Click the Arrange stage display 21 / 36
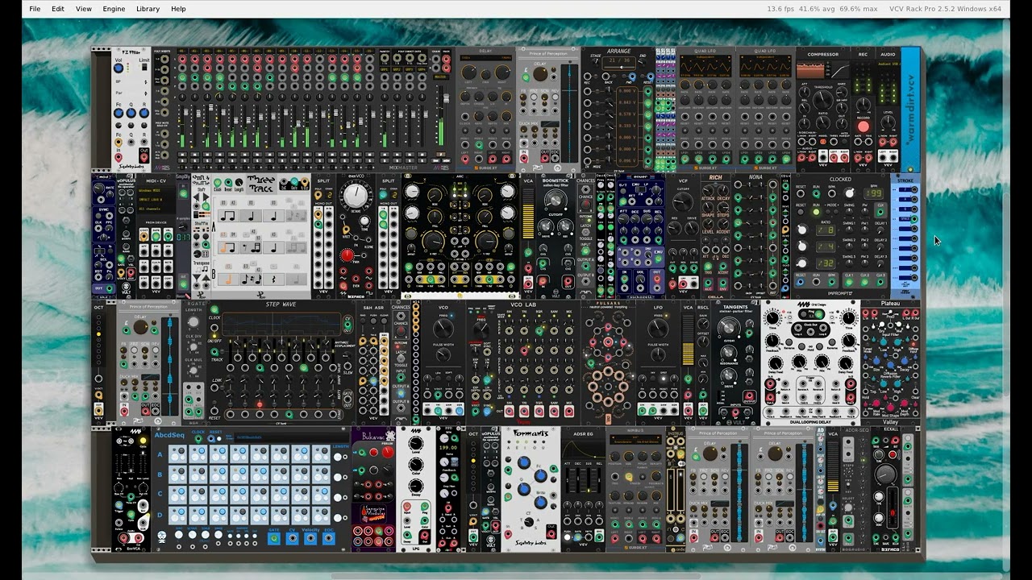The image size is (1032, 580). tap(619, 60)
